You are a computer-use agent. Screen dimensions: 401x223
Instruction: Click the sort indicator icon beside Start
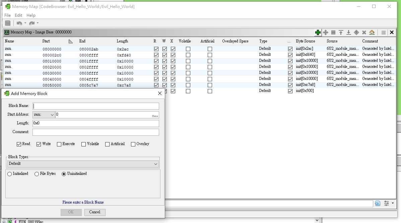pyautogui.click(x=71, y=41)
